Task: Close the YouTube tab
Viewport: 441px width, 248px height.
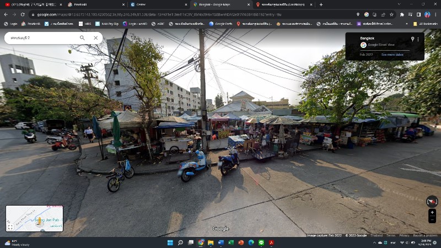Action: pyautogui.click(x=61, y=4)
